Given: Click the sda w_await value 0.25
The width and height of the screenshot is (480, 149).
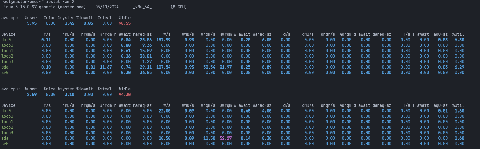Looking at the screenshot, I should 246,67.
